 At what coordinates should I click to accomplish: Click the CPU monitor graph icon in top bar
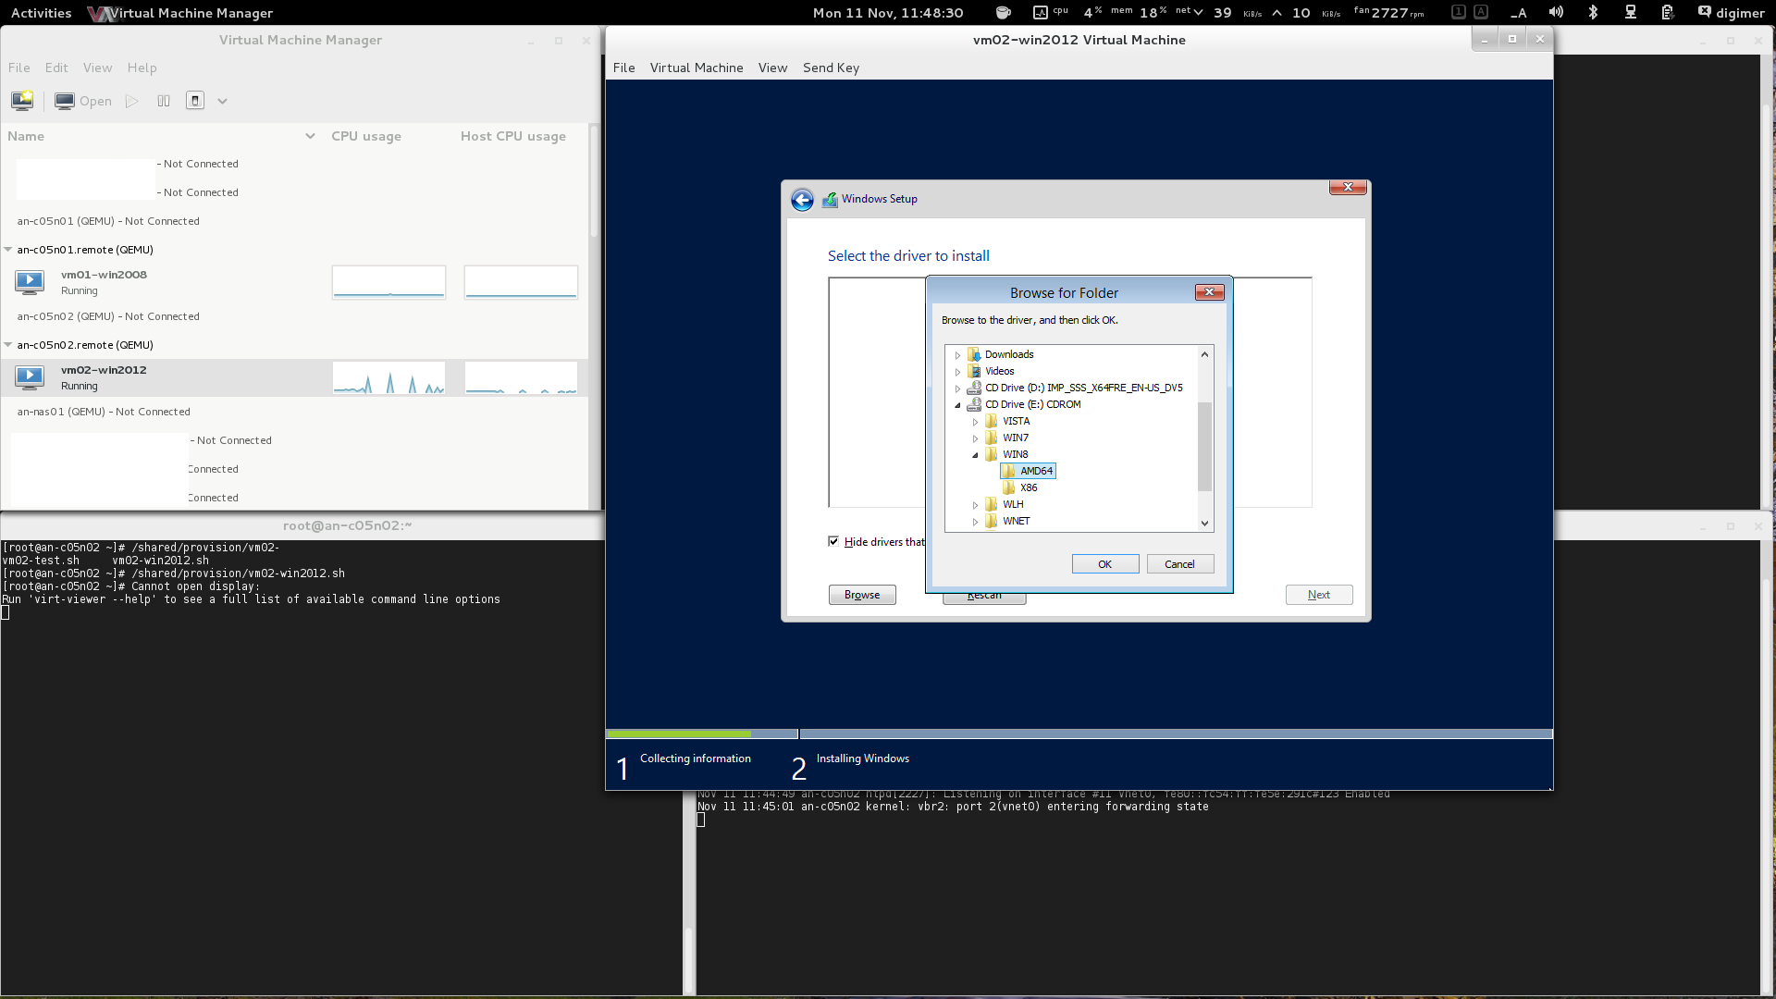point(1040,12)
